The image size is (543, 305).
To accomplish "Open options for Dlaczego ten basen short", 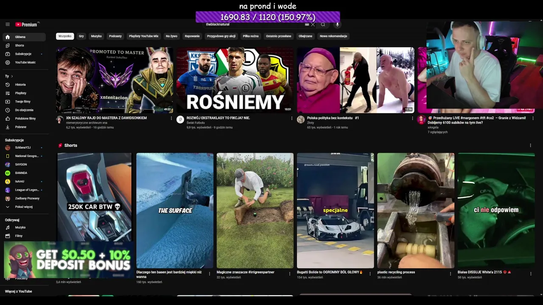I will point(209,274).
